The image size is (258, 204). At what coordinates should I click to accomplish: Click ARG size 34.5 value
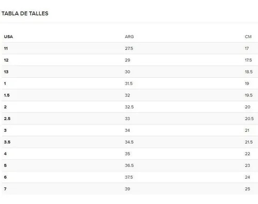click(x=129, y=142)
